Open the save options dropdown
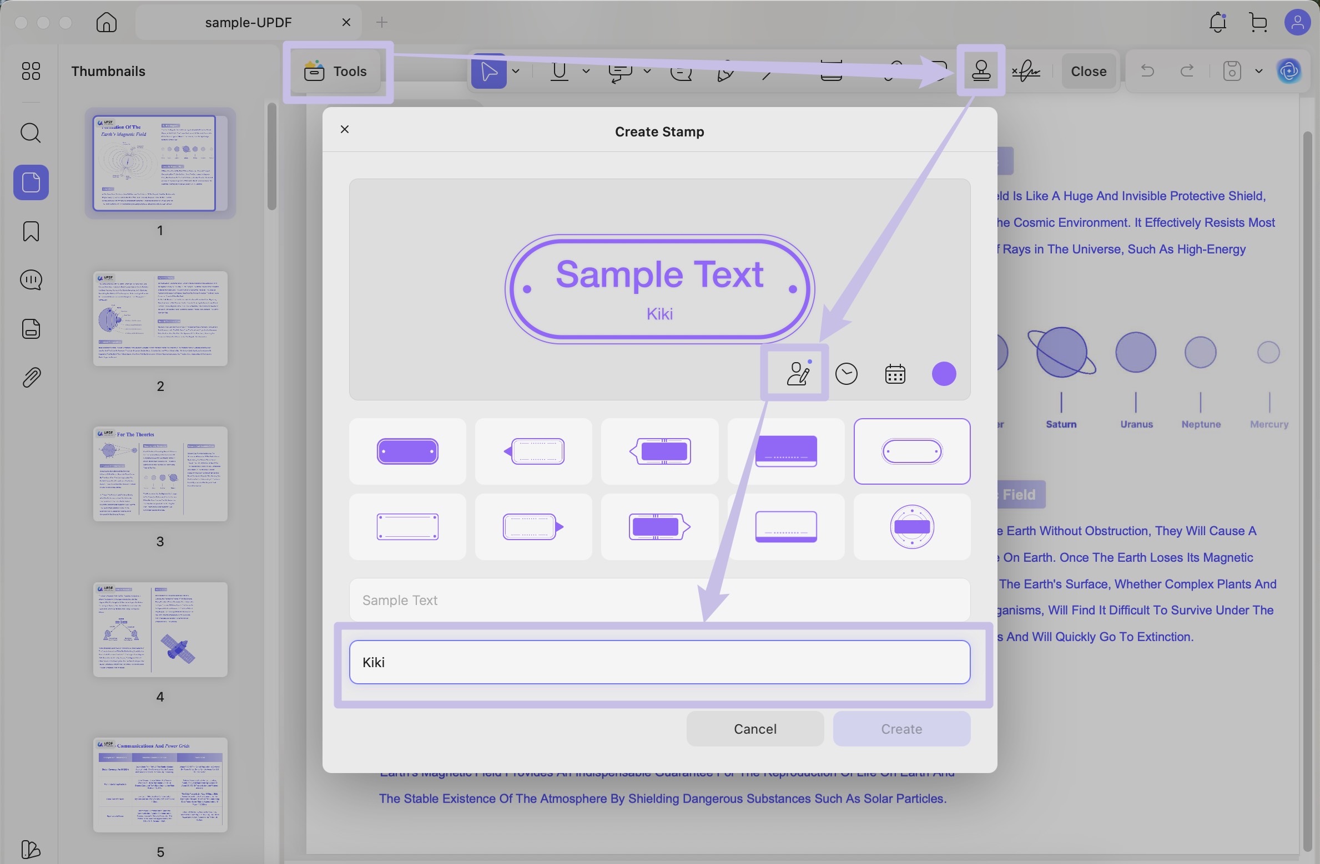The height and width of the screenshot is (864, 1320). [x=1258, y=71]
